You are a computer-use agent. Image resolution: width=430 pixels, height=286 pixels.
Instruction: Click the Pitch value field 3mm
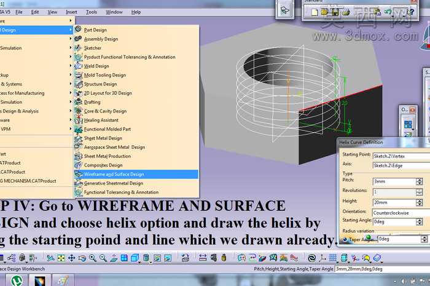coord(394,181)
